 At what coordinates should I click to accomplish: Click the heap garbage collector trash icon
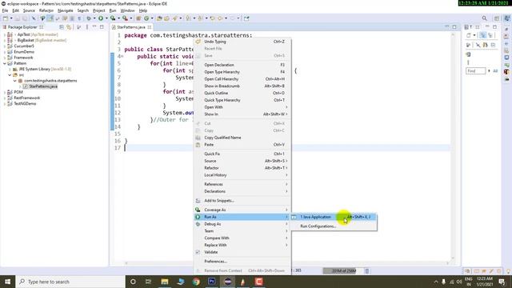tap(367, 271)
